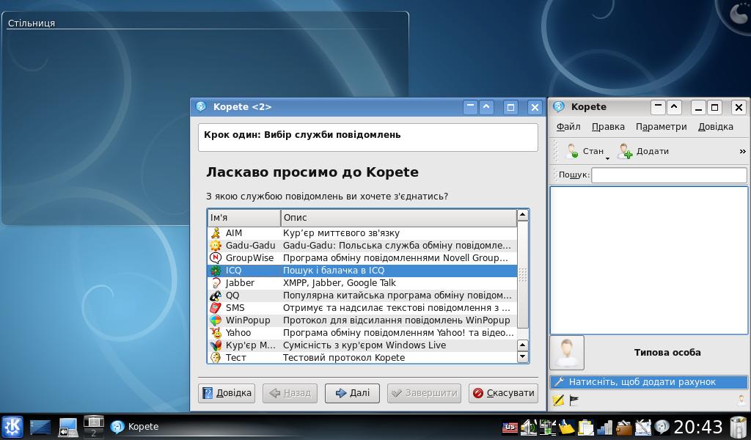Open the Параметри menu
The width and height of the screenshot is (751, 440).
[x=661, y=127]
